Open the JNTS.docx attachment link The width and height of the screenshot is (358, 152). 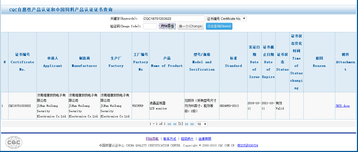pyautogui.click(x=342, y=106)
